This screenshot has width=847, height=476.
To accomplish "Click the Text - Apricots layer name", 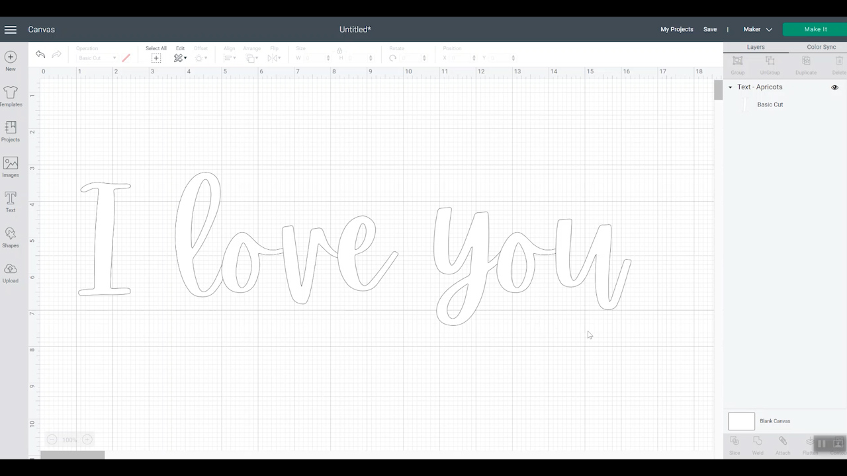I will [x=760, y=87].
